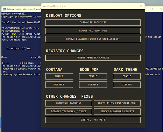Image resolution: width=163 pixels, height=132 pixels.
Task: Close the Windows10Debloater window
Action: [141, 6]
